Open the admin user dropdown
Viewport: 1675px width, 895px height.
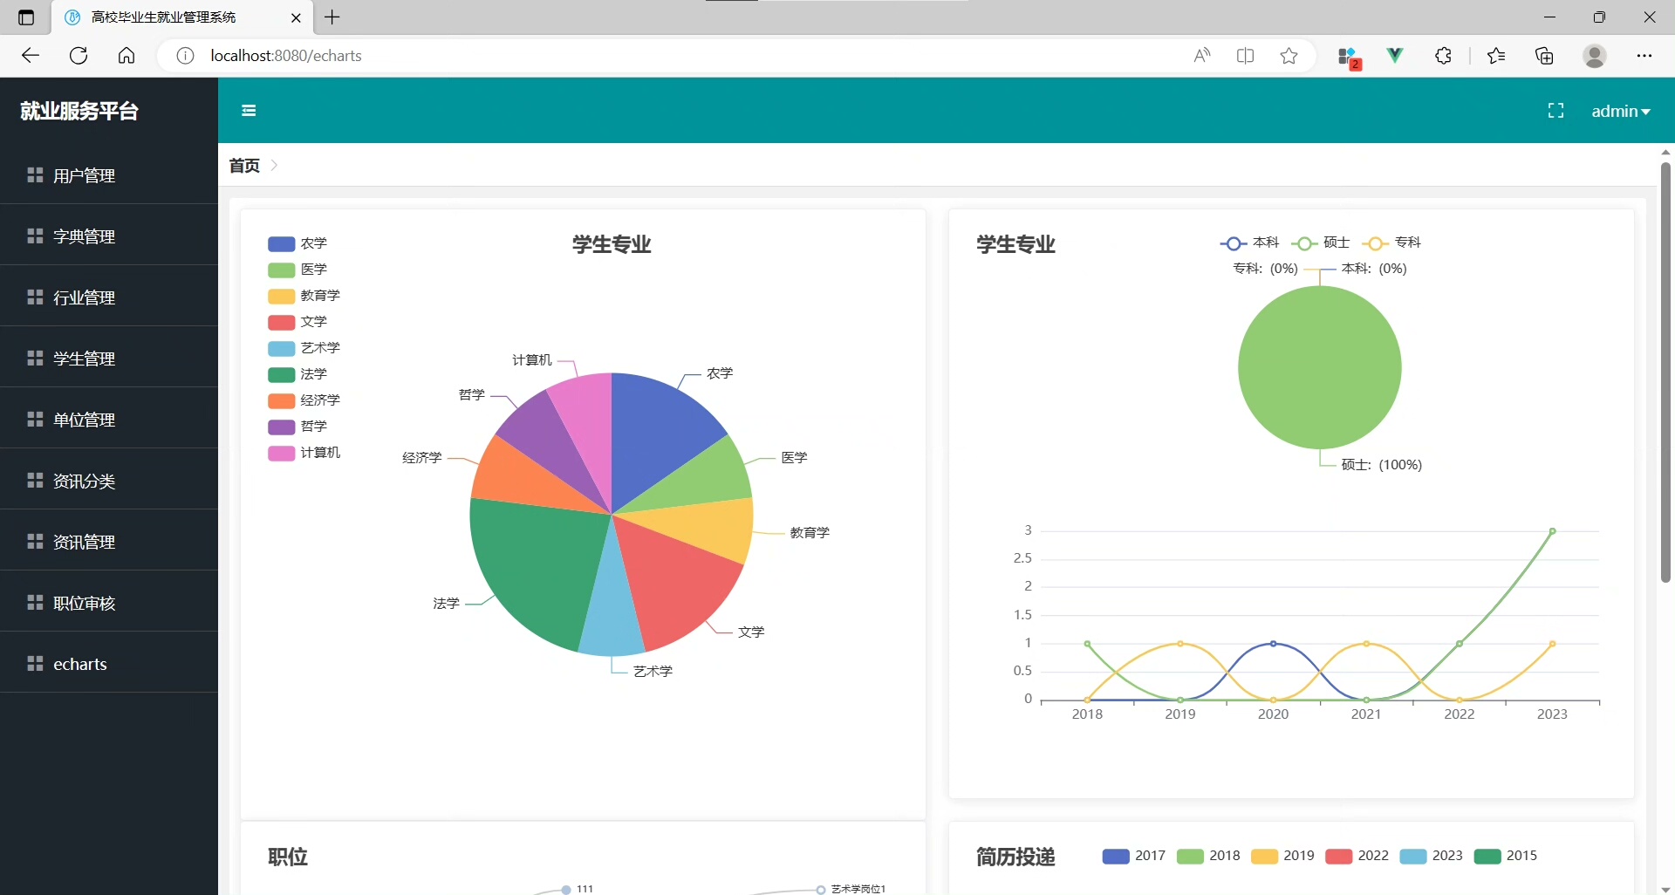[x=1620, y=111]
